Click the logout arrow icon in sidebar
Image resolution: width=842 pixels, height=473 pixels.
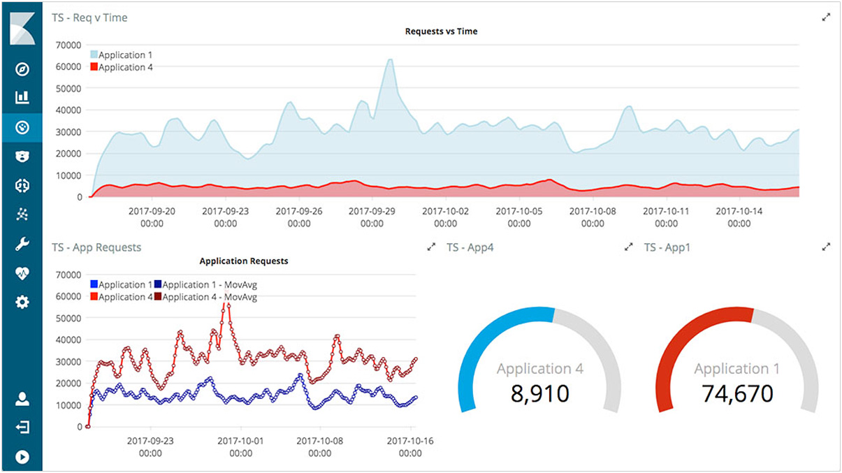(22, 428)
